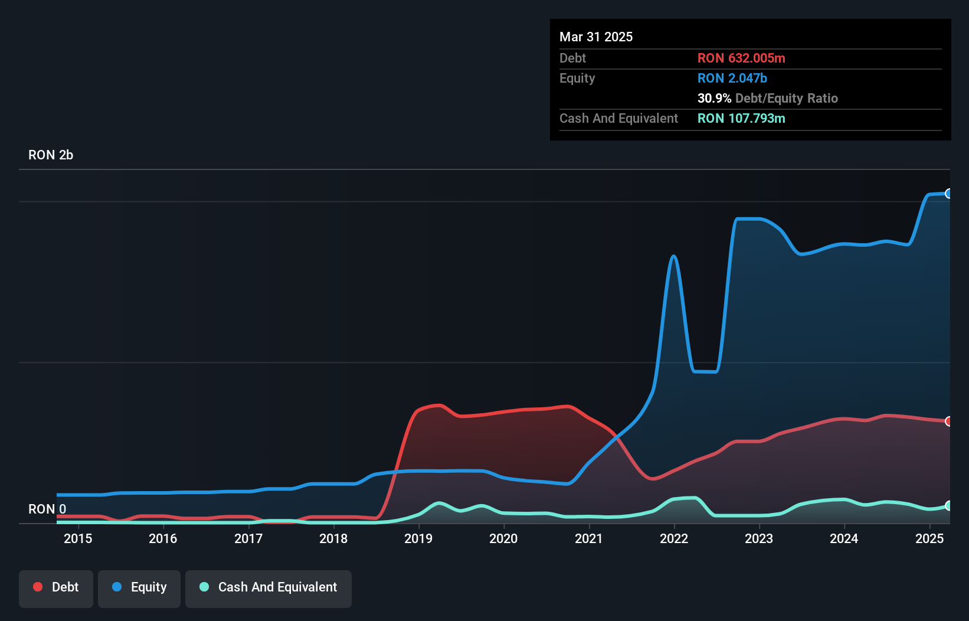Image resolution: width=969 pixels, height=621 pixels.
Task: Click the RON 2b y-axis label
Action: pyautogui.click(x=51, y=155)
